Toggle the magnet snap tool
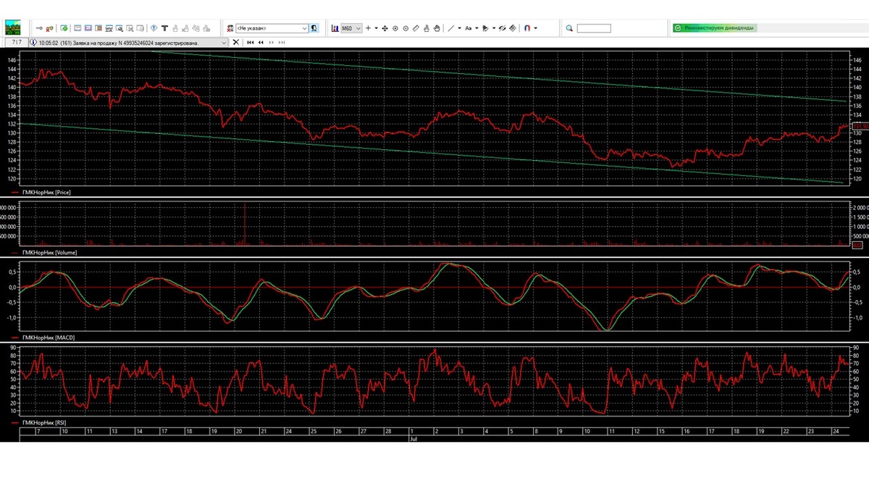The width and height of the screenshot is (869, 489). tap(527, 28)
